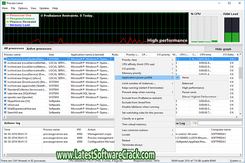Click the folder icon beside log search

click(195, 123)
